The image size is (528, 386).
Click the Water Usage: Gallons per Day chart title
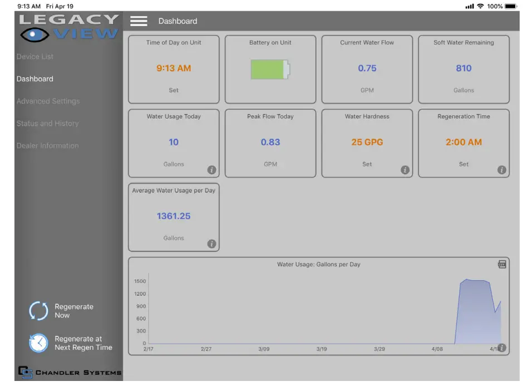click(319, 265)
